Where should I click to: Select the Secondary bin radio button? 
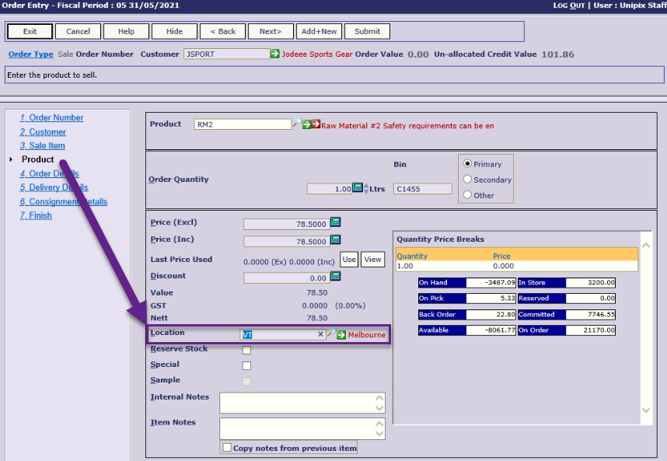click(467, 180)
